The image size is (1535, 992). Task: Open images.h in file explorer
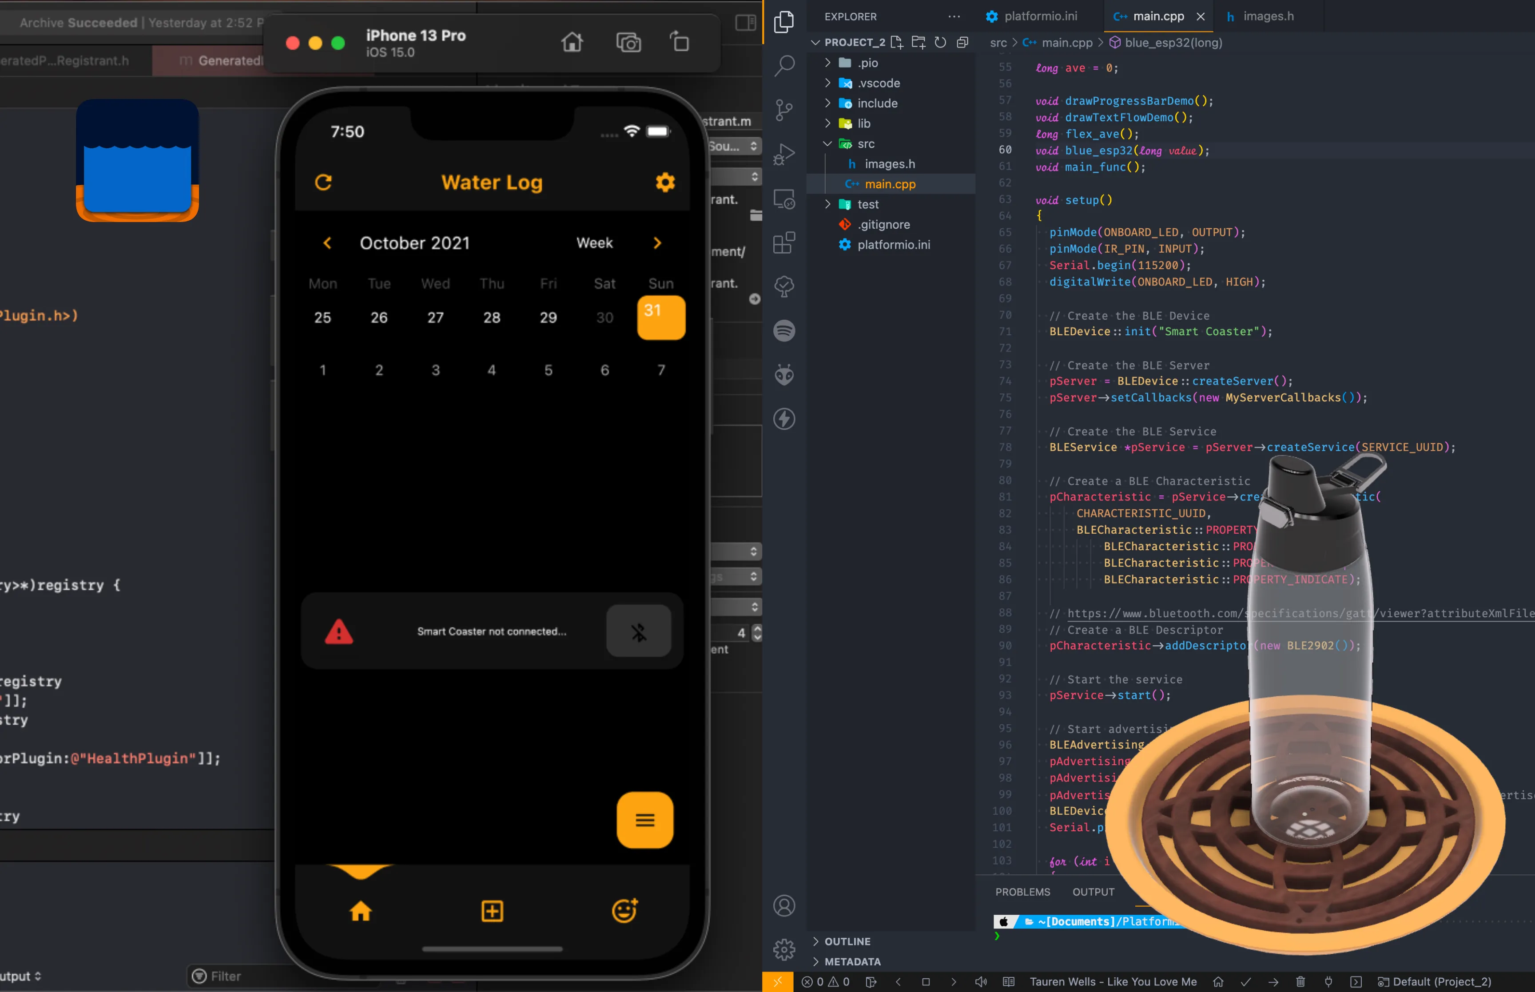pos(889,163)
